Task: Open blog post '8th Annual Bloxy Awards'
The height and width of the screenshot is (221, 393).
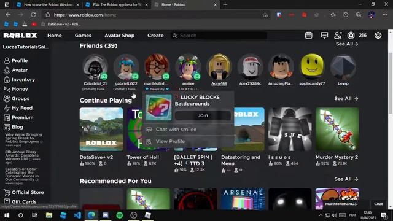Action: coord(23,157)
